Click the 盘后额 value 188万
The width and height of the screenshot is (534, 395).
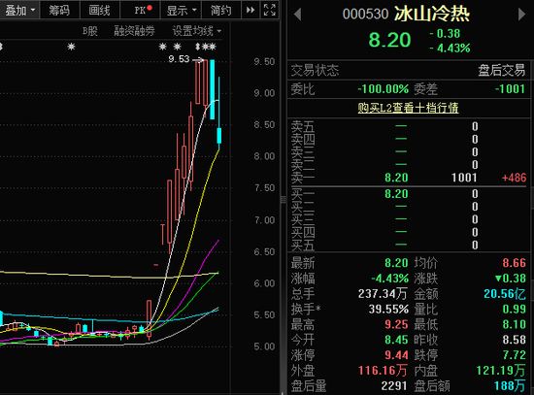[510, 386]
